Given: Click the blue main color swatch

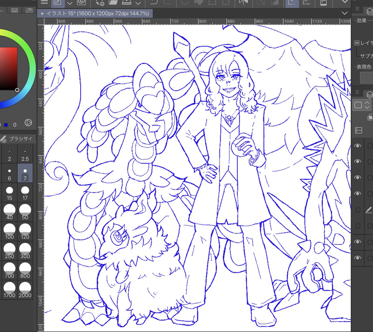Looking at the screenshot, I should coord(6,125).
